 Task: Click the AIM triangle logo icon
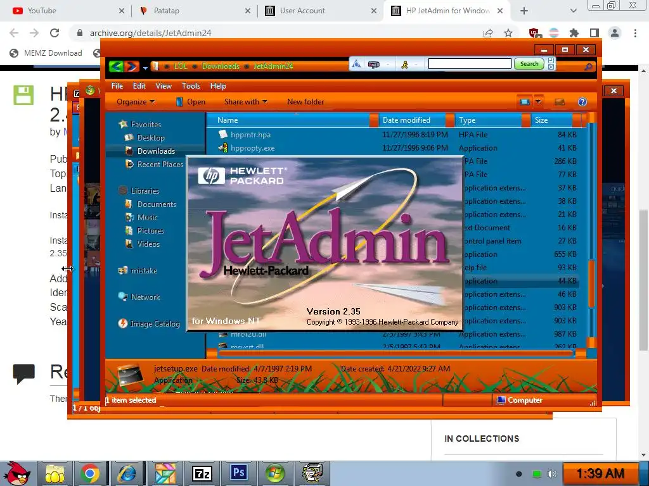[356, 64]
